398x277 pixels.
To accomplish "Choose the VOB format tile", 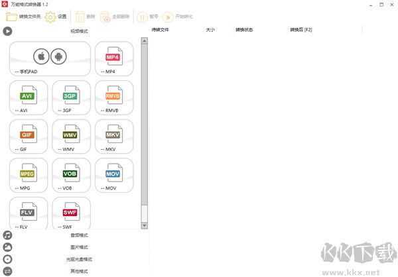I will (x=72, y=176).
